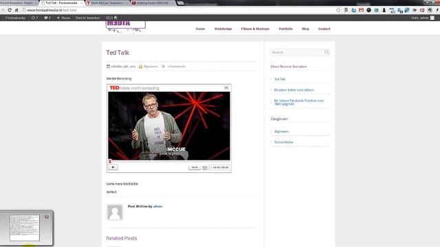This screenshot has height=247, width=440.
Task: Click the post date next to calendar icon
Action: coord(123,67)
